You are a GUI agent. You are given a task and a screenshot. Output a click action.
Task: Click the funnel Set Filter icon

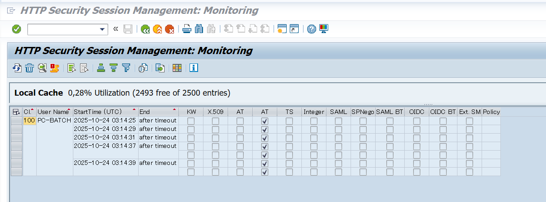(127, 68)
